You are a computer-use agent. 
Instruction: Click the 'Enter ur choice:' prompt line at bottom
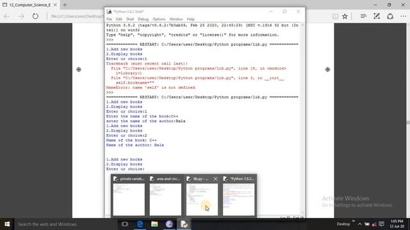click(126, 169)
